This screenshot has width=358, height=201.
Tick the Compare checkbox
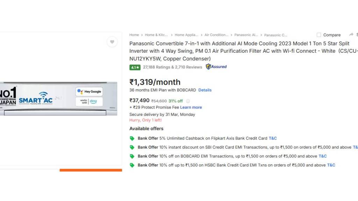pyautogui.click(x=319, y=35)
